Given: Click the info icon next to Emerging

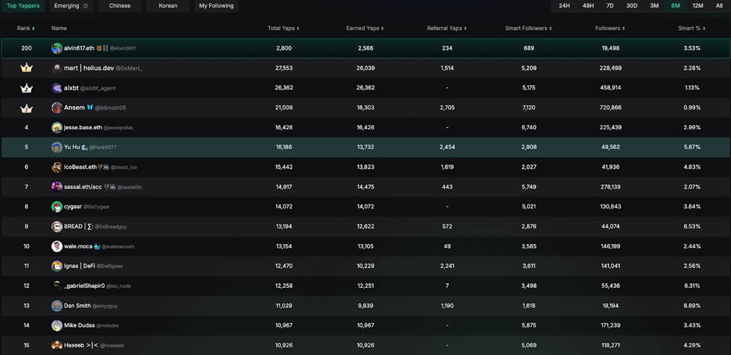Looking at the screenshot, I should pyautogui.click(x=86, y=6).
